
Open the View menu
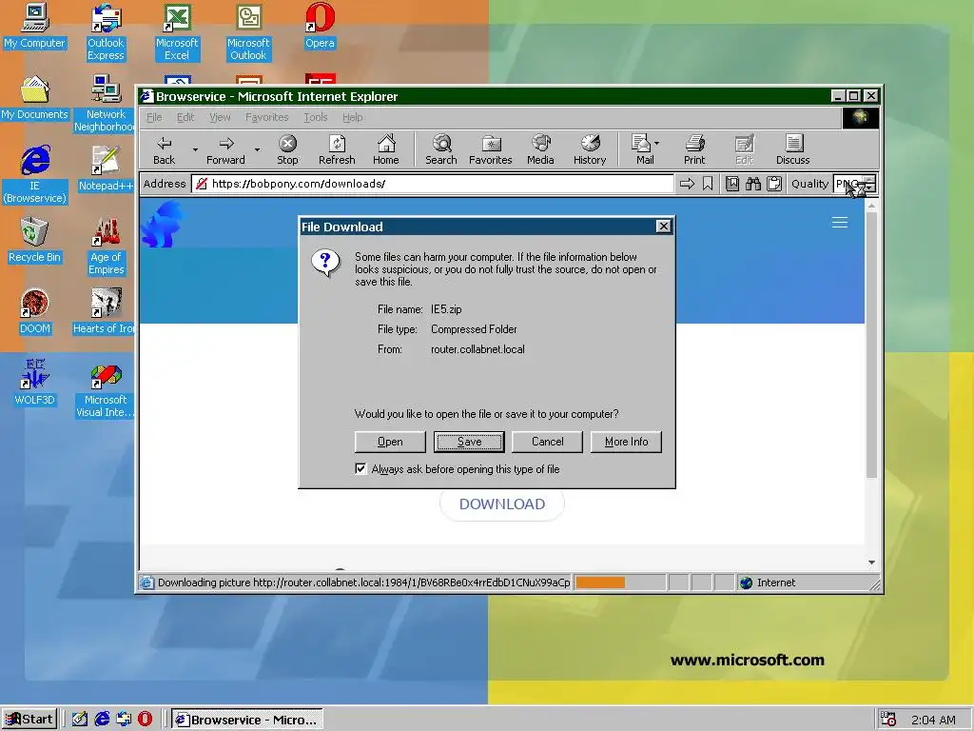pyautogui.click(x=220, y=117)
